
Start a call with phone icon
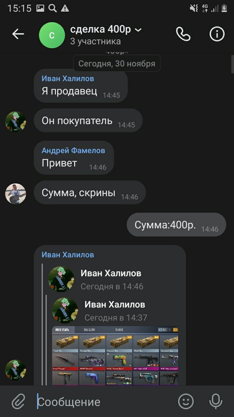point(183,34)
